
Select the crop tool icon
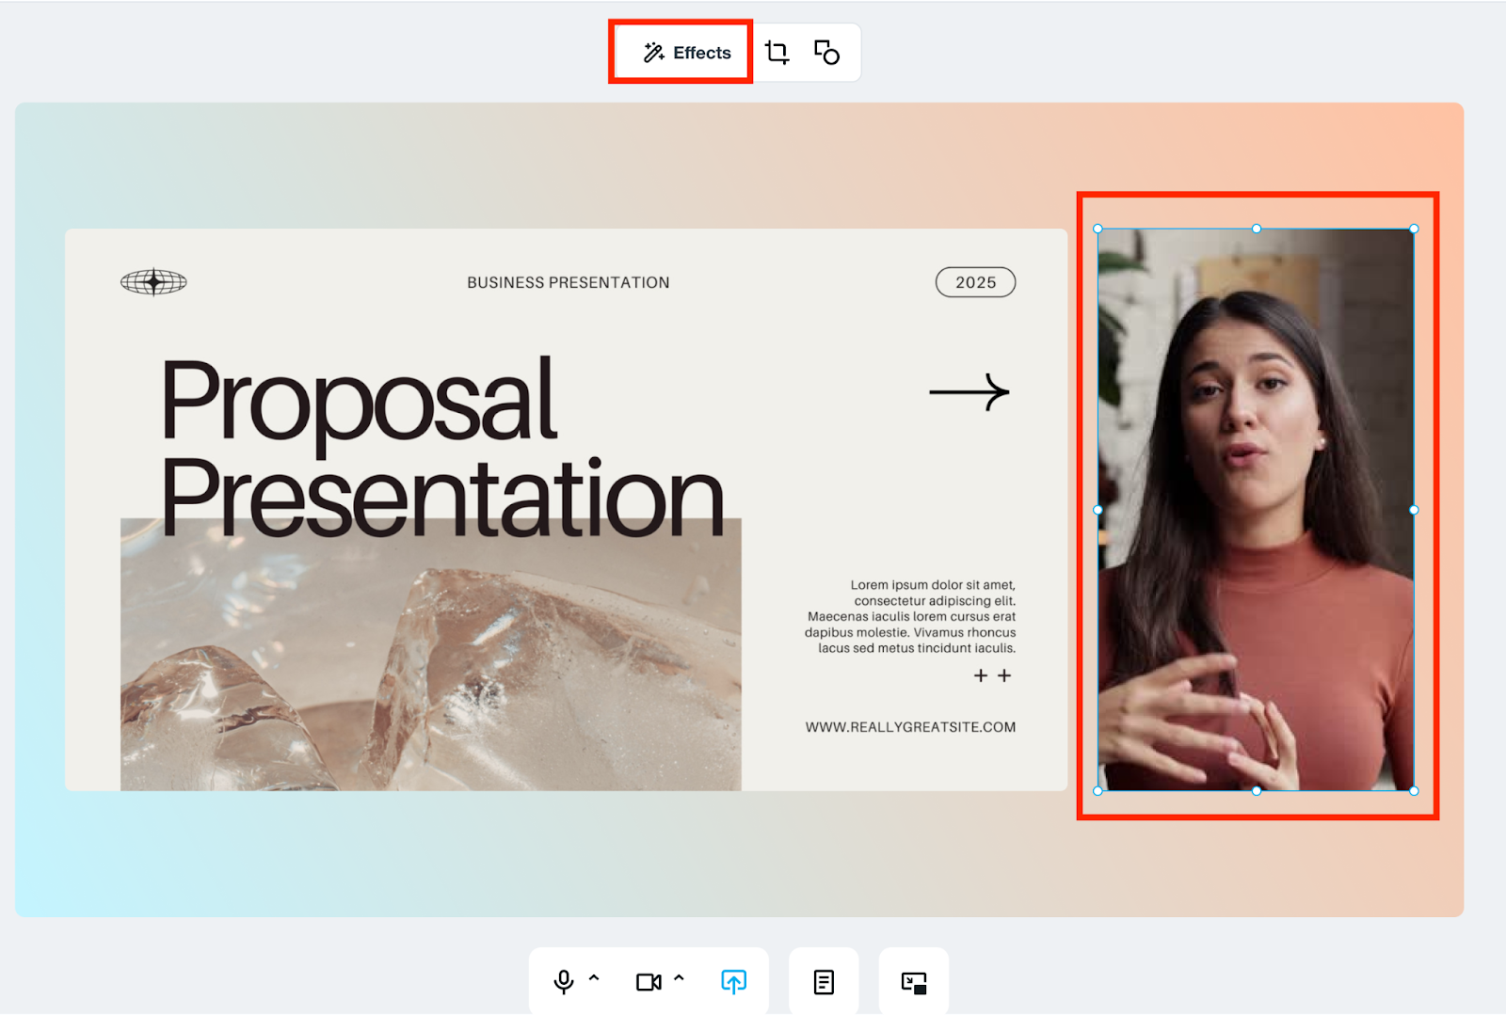point(777,53)
